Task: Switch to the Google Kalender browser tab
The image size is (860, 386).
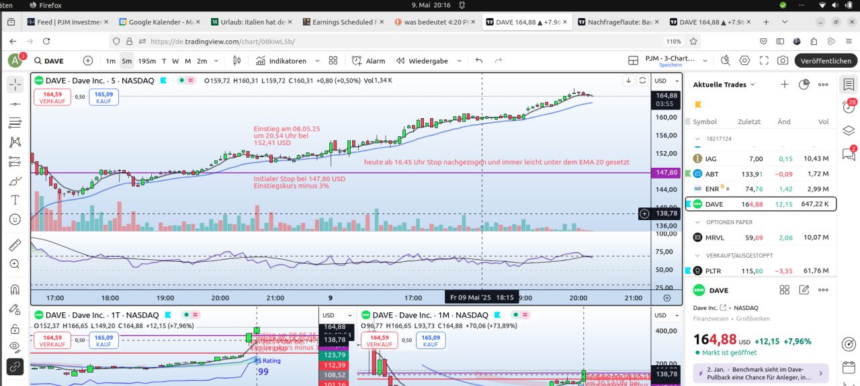Action: 159,21
